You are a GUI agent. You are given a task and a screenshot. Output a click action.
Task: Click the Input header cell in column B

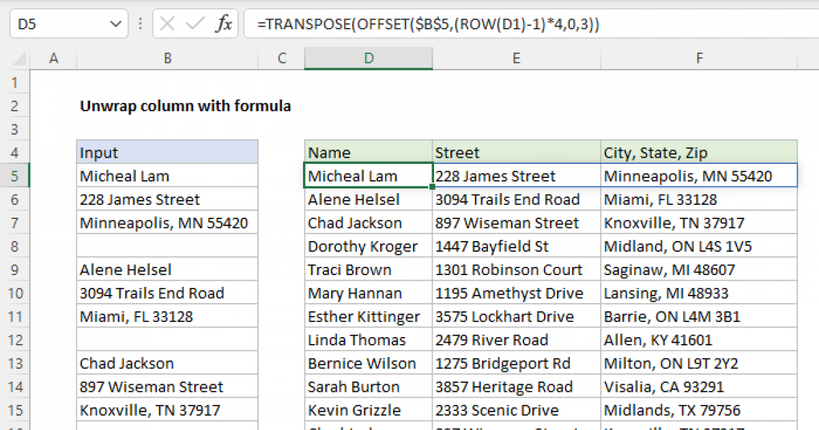coord(167,152)
